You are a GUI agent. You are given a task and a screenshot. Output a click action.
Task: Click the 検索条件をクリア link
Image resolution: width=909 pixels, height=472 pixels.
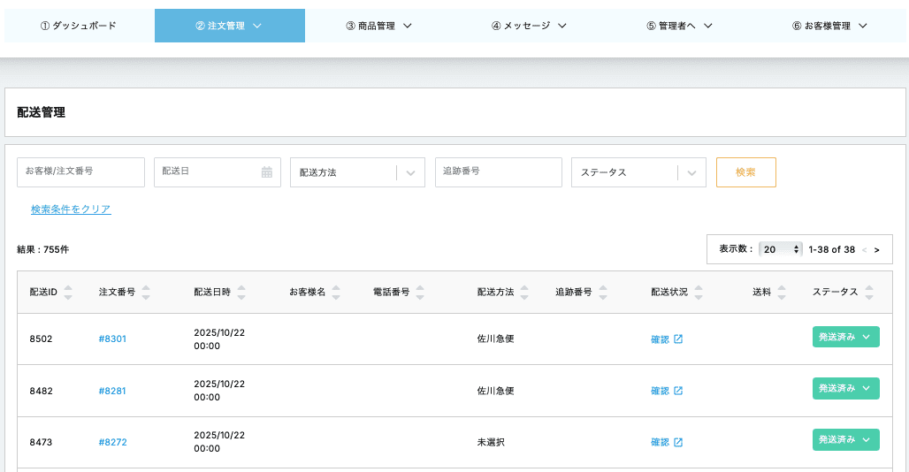coord(71,209)
